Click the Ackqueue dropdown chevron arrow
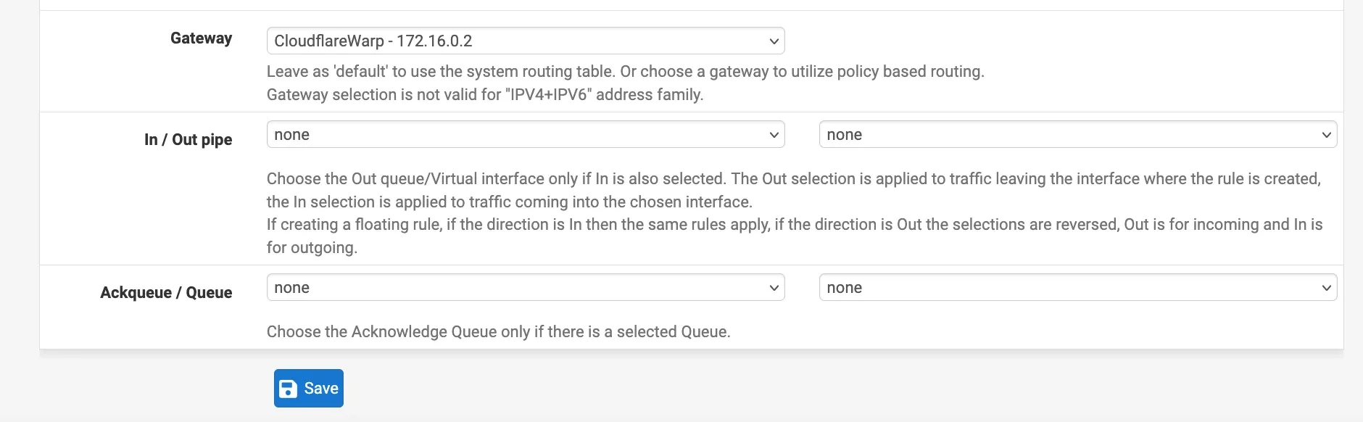 click(x=774, y=288)
